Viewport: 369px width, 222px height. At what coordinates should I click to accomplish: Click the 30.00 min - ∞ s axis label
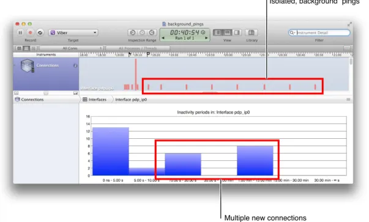point(327,180)
